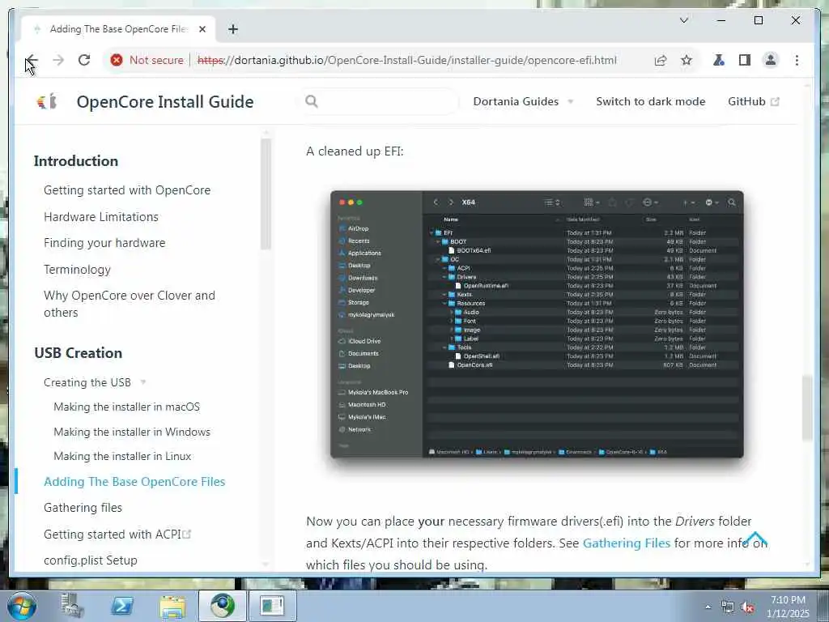This screenshot has width=829, height=622.
Task: Open the GitHub link
Action: pos(753,101)
